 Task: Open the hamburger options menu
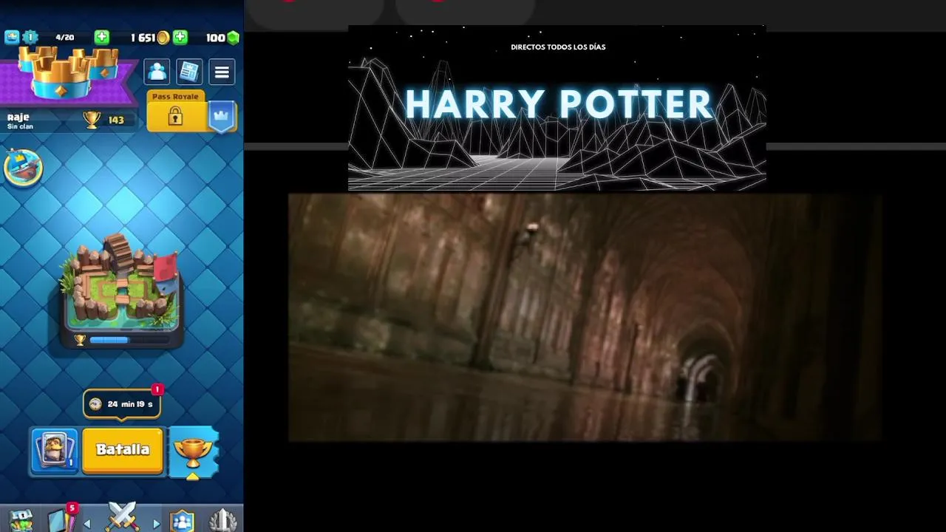(222, 72)
